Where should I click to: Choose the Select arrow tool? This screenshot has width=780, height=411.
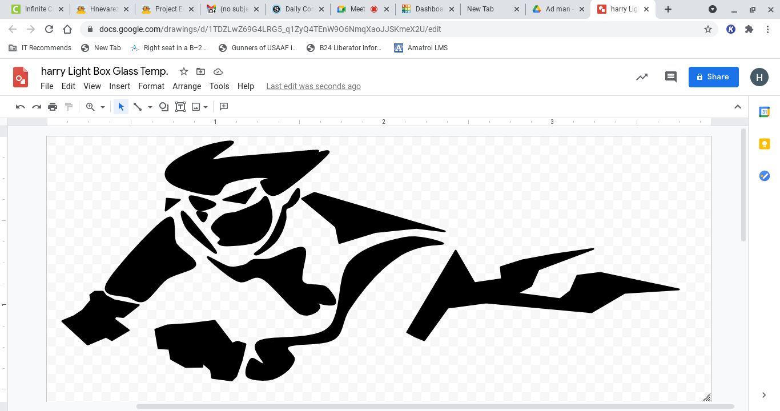121,107
